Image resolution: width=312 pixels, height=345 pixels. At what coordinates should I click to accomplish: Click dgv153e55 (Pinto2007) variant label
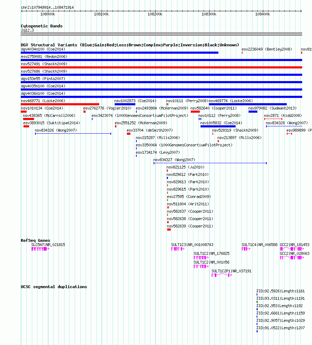tap(43, 79)
